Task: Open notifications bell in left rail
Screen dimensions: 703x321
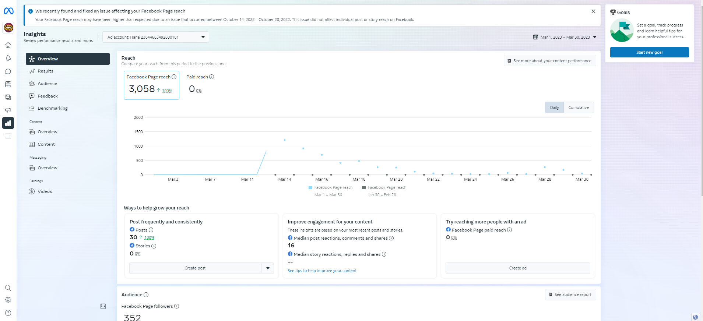Action: pos(8,58)
